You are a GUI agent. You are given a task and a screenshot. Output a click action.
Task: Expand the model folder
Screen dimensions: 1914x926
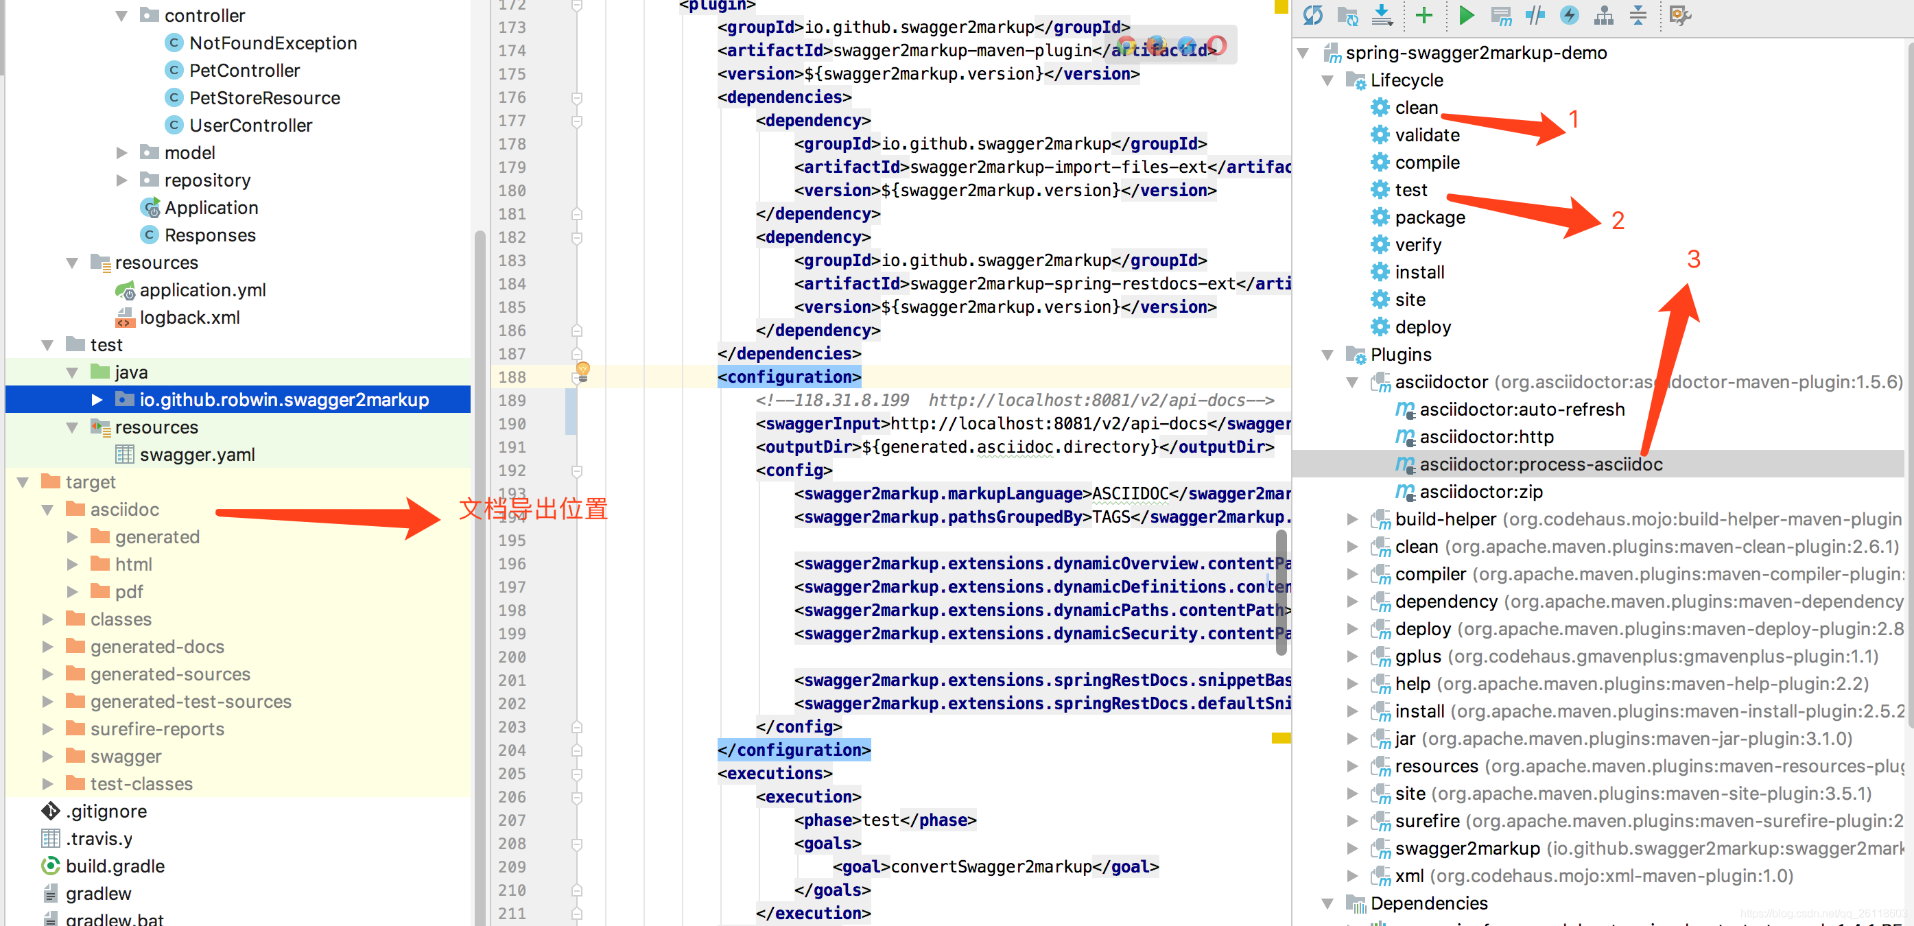122,153
